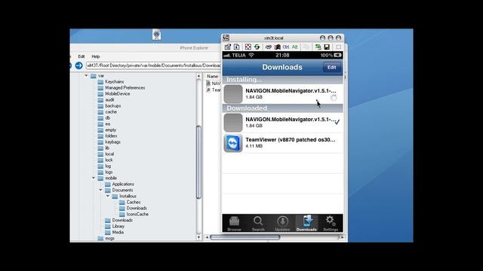Image resolution: width=483 pixels, height=271 pixels.
Task: Click the path address field
Action: pyautogui.click(x=154, y=65)
